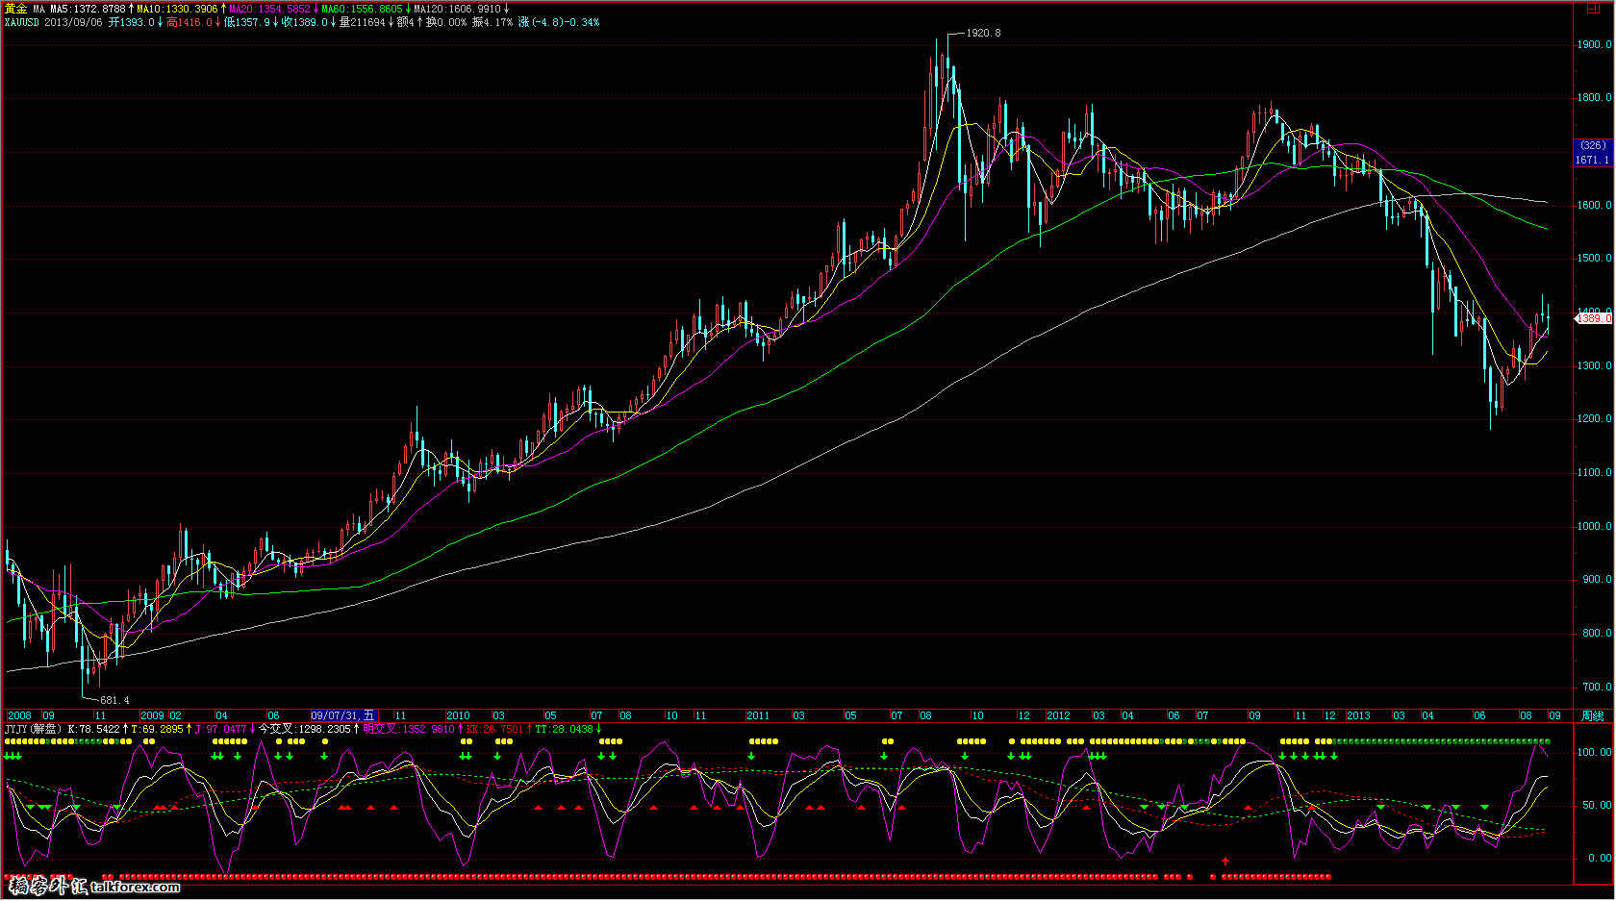
Task: Click the 50.00 indicator axis label
Action: coord(1598,806)
